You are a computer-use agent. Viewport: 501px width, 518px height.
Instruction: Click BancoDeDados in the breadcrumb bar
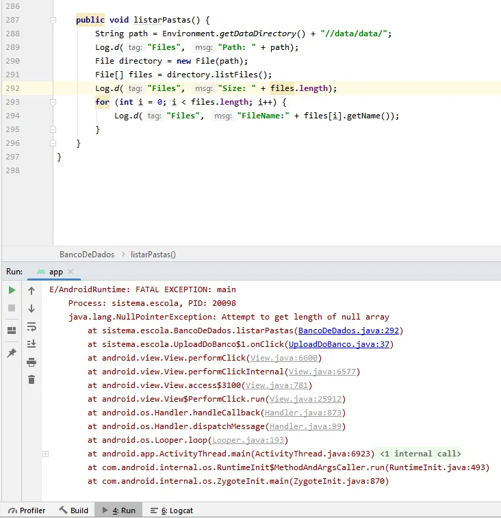(87, 254)
